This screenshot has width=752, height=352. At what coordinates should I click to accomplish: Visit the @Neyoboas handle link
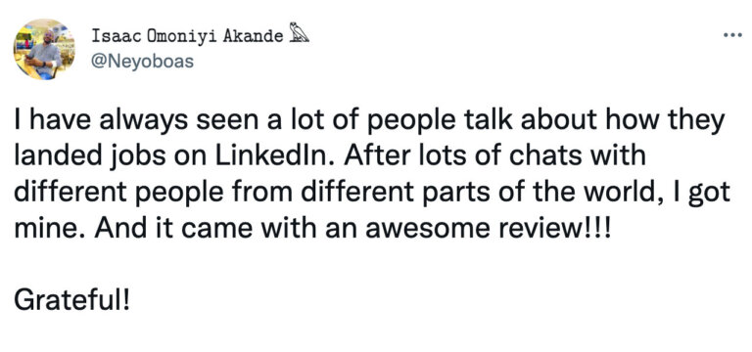pos(142,62)
